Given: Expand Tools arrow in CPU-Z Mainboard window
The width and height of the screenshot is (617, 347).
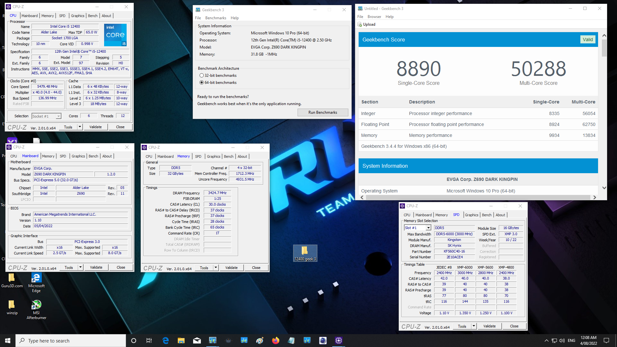Looking at the screenshot, I should (x=80, y=267).
